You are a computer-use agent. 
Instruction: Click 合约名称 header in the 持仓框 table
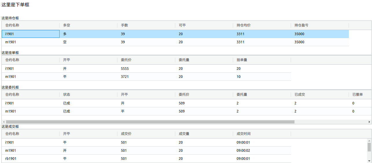31,25
